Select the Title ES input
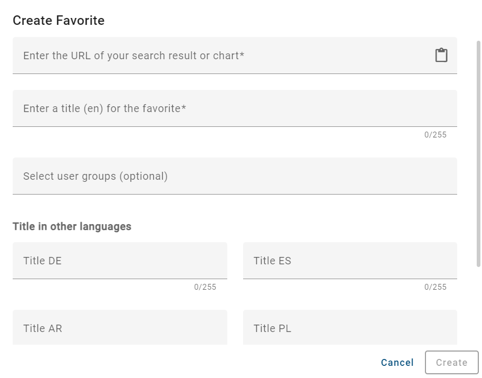 [350, 260]
